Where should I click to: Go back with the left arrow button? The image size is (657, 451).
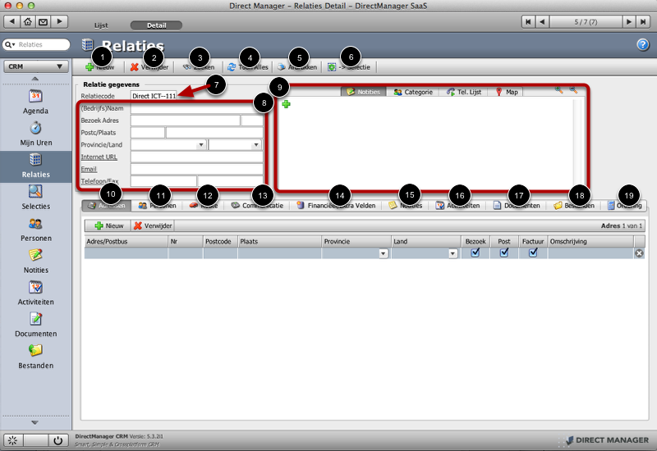coord(11,21)
